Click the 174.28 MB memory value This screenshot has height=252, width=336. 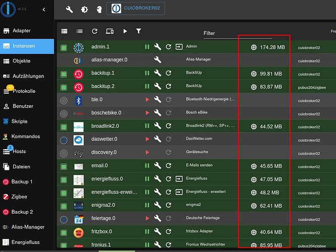pyautogui.click(x=272, y=47)
